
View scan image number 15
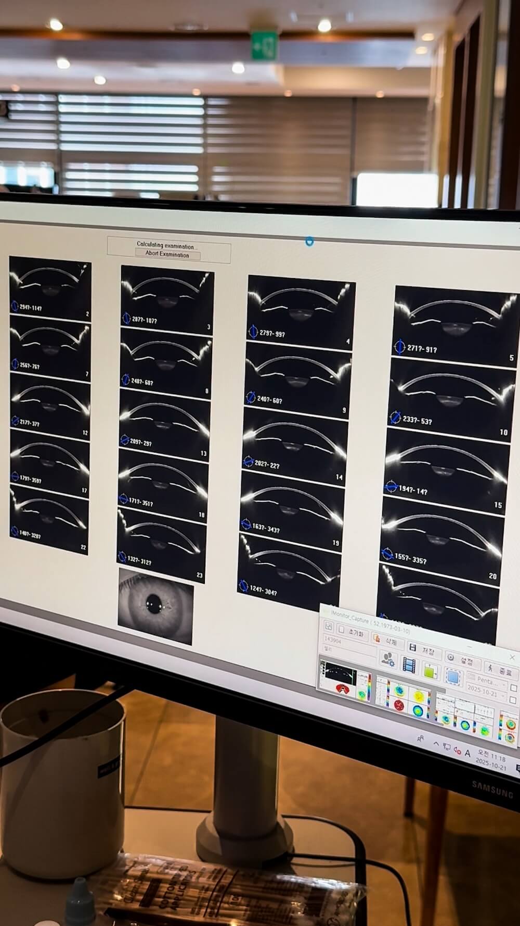pos(448,471)
